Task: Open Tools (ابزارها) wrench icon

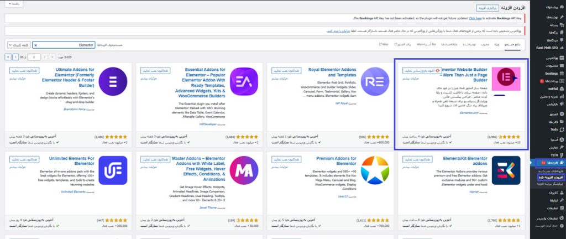Action: pyautogui.click(x=562, y=200)
